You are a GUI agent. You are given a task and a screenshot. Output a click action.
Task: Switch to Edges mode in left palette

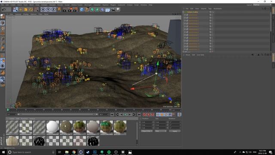tap(3, 44)
